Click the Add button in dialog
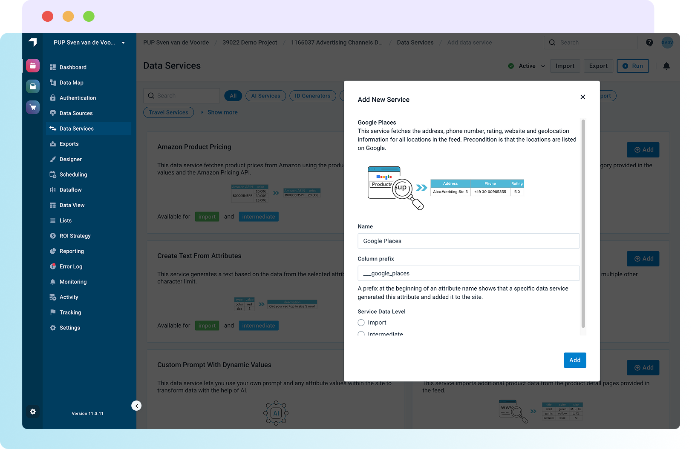692x449 pixels. click(575, 360)
